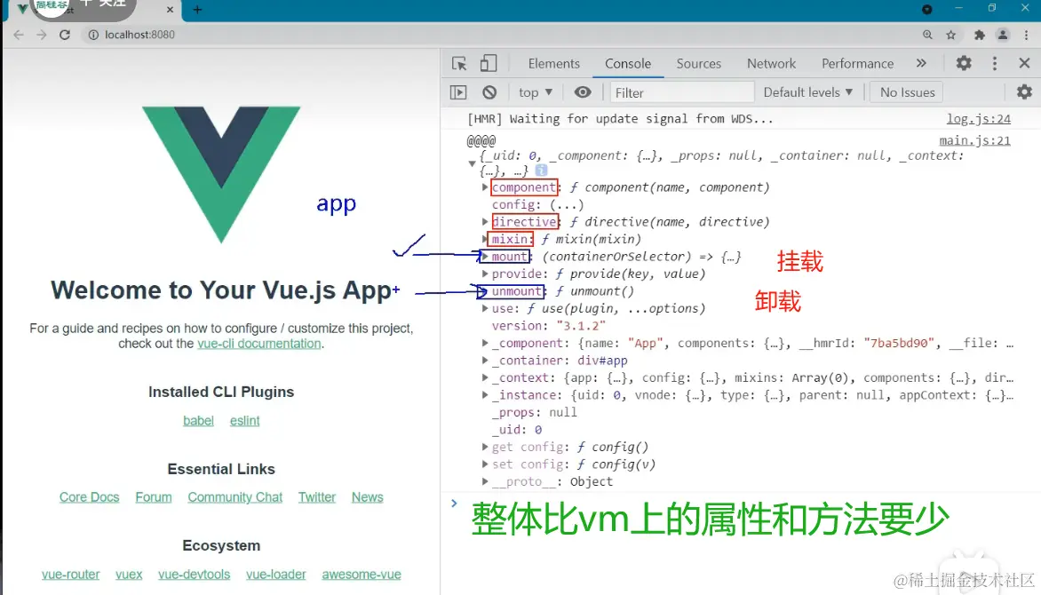Open the Core Docs link

click(89, 497)
